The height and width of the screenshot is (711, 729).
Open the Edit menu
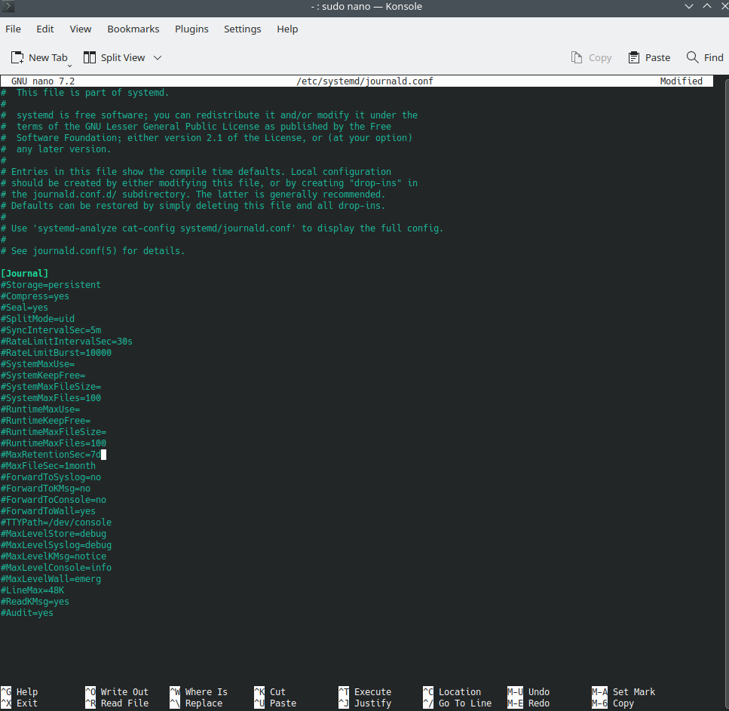pyautogui.click(x=45, y=29)
